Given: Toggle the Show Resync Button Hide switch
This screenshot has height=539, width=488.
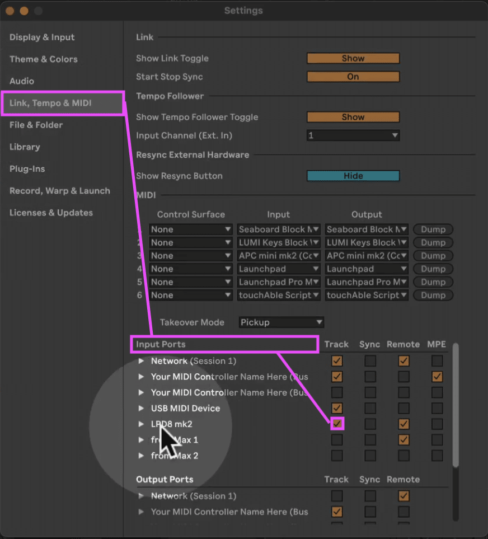Looking at the screenshot, I should (x=353, y=176).
